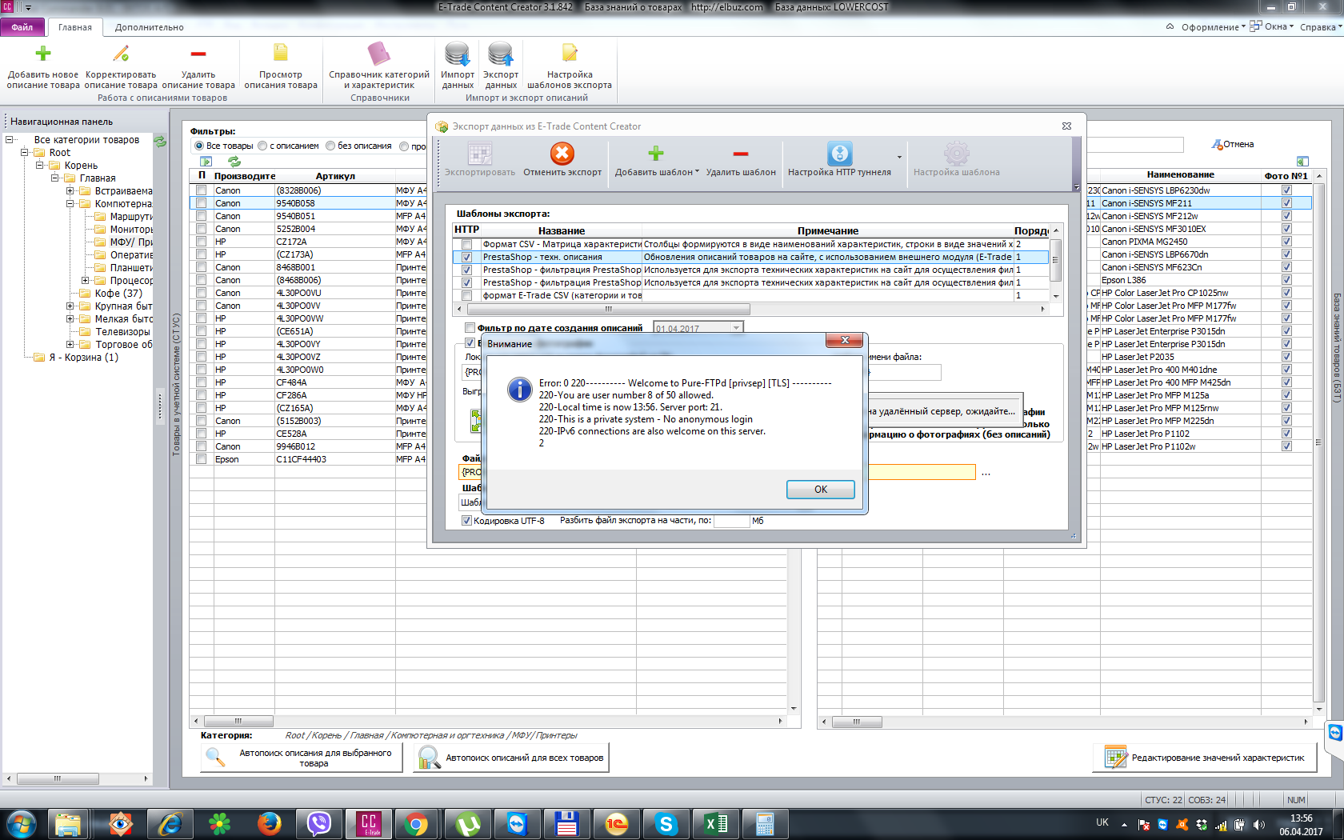
Task: Click Автопоиск описания для выбранного товара button
Action: pos(302,758)
